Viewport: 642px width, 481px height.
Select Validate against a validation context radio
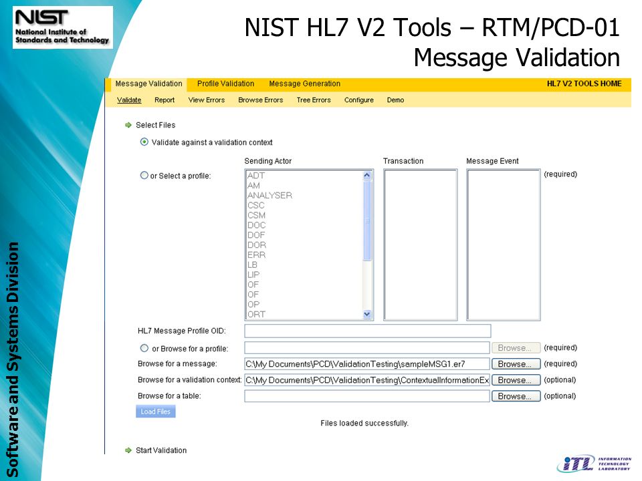144,142
